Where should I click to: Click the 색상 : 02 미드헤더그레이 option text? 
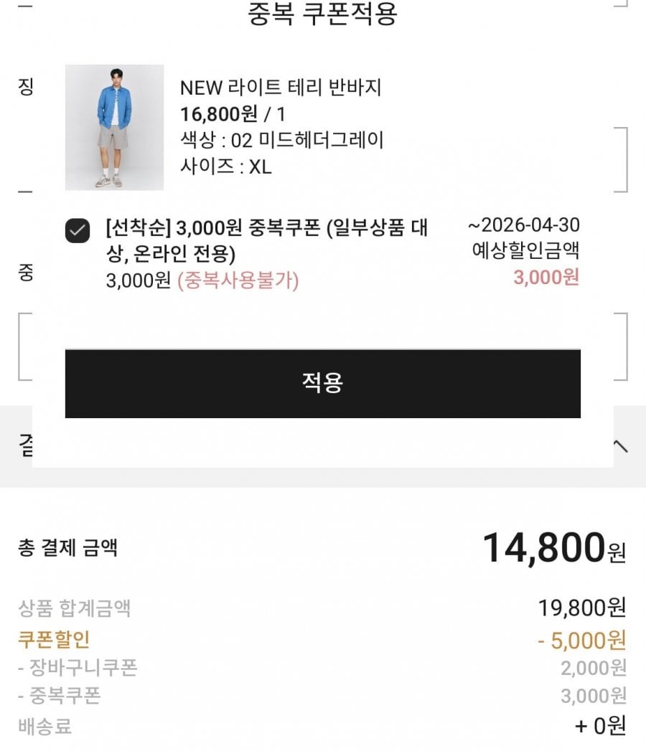coord(281,140)
